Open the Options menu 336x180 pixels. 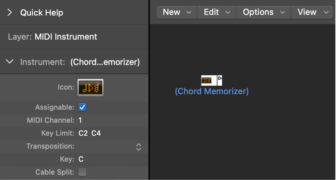(x=263, y=12)
